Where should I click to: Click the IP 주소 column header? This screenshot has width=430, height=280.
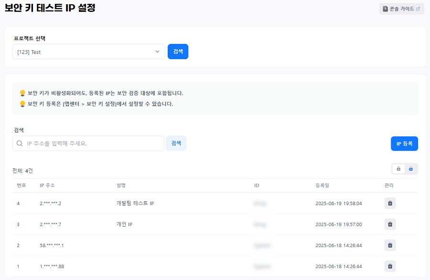click(48, 185)
